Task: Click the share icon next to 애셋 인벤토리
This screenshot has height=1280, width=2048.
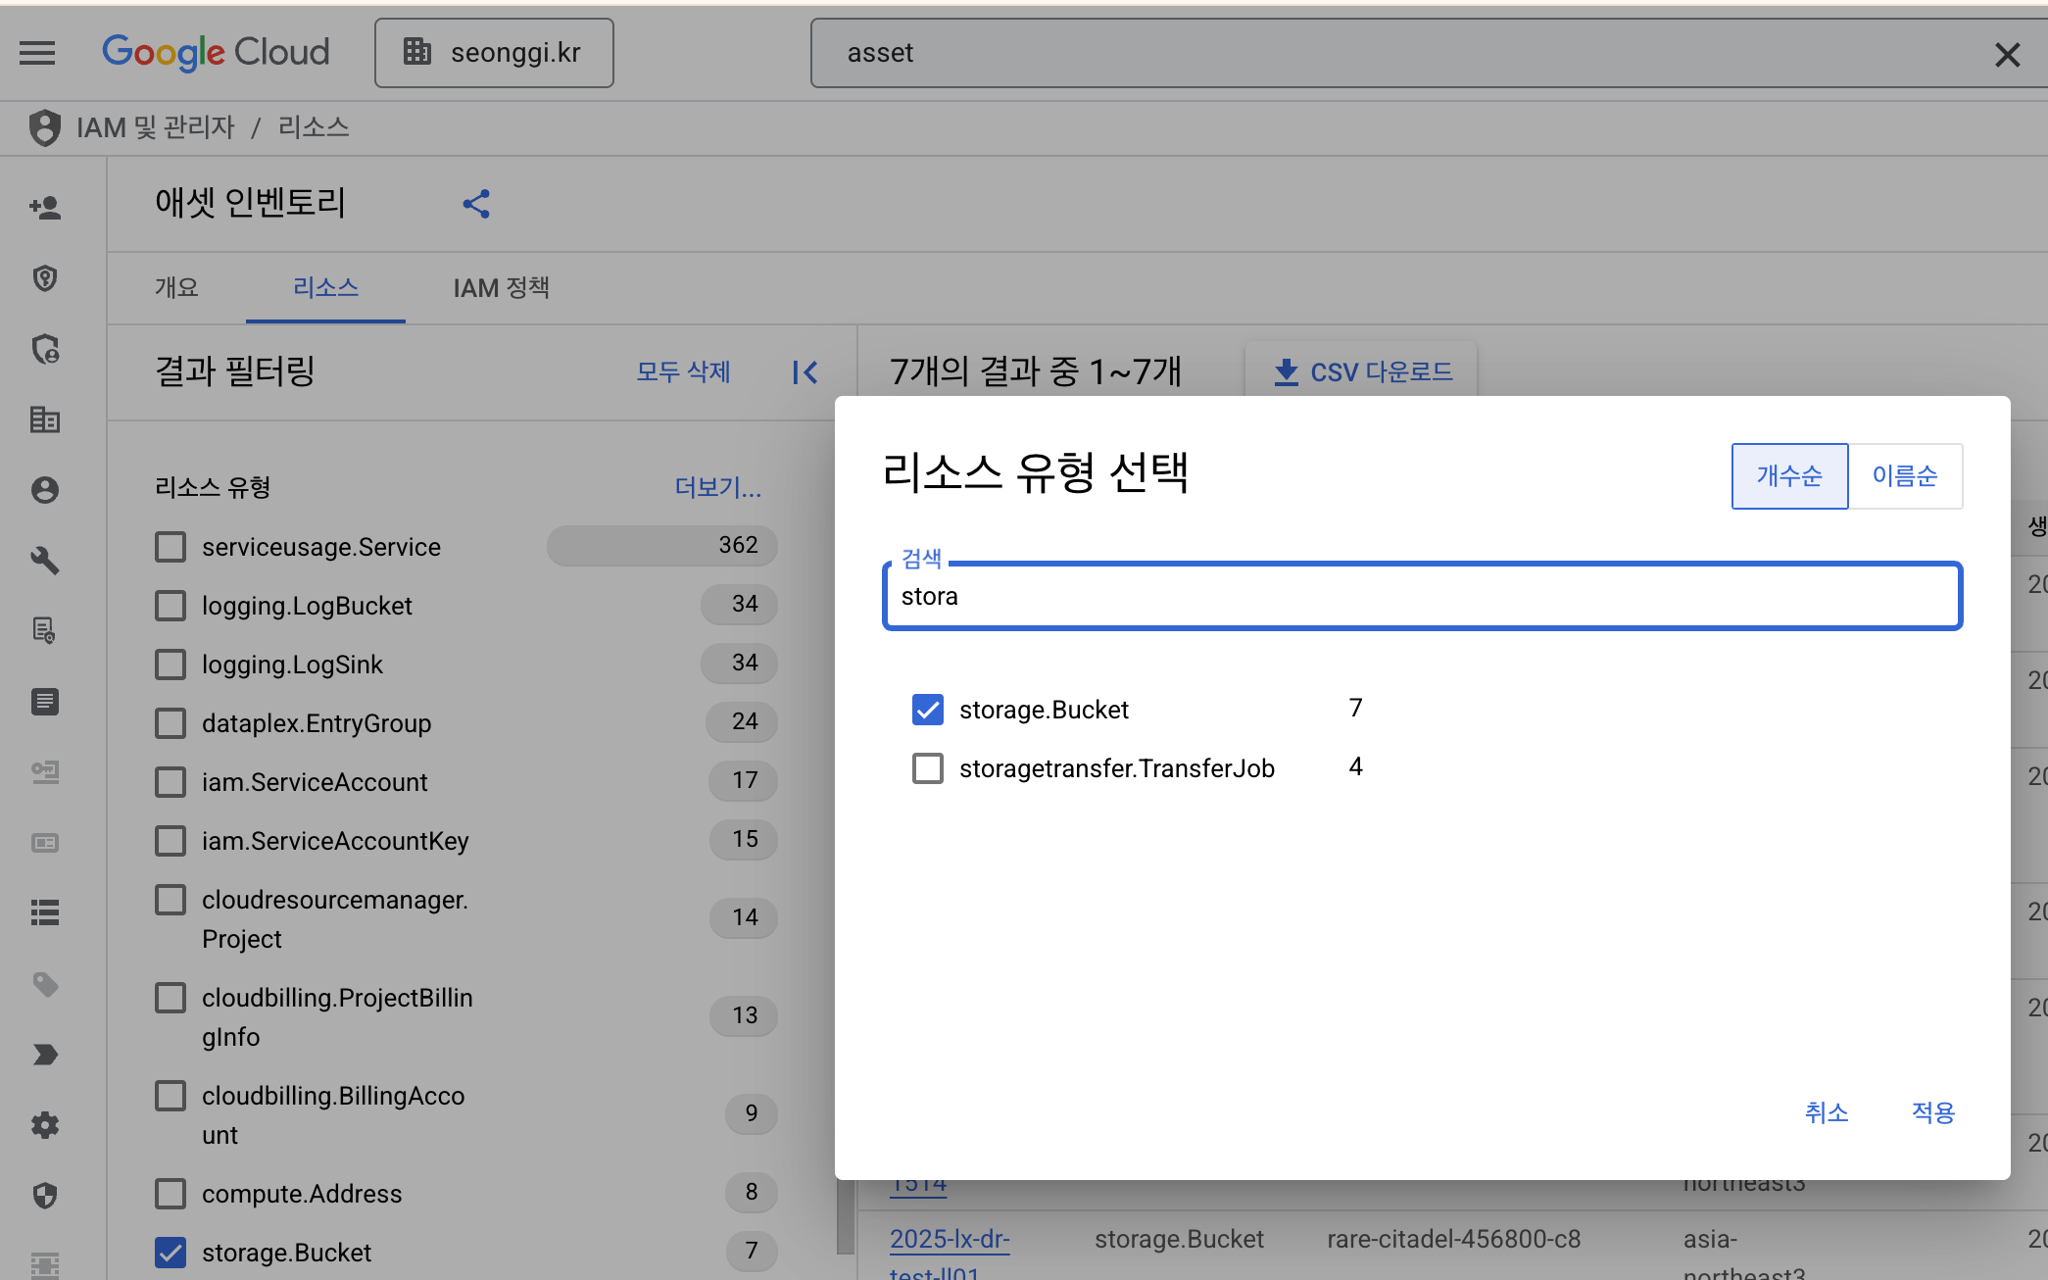Action: click(x=476, y=204)
